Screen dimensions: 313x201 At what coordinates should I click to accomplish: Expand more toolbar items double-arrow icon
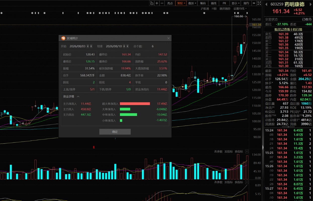[x=254, y=3]
